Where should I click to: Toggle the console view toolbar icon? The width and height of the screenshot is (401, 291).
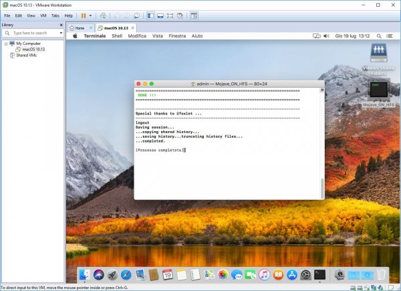[x=194, y=16]
